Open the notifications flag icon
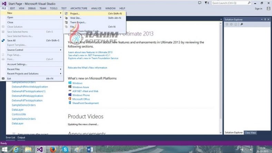The width and height of the screenshot is (272, 153). tap(207, 3)
